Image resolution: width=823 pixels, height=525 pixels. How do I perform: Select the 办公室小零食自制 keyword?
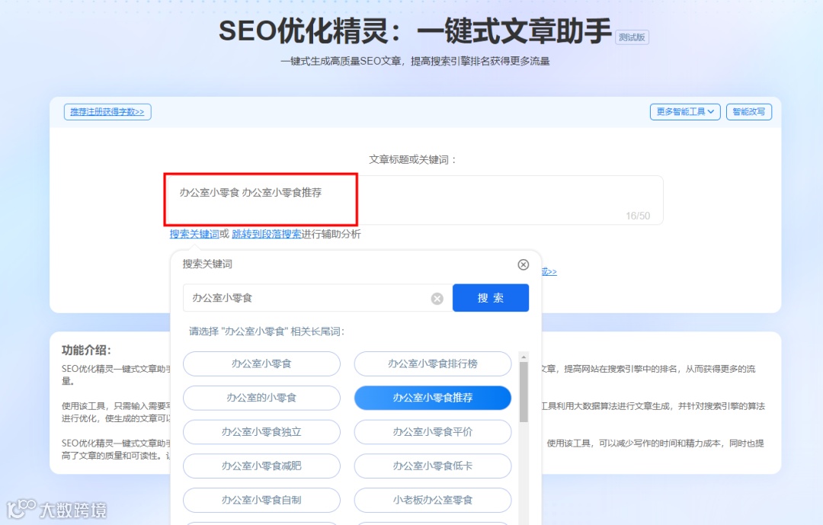click(261, 501)
